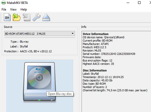Image resolution: width=151 pixels, height=112 pixels.
Task: Click the Disc type BD-ROM line
Action: pos(94,84)
